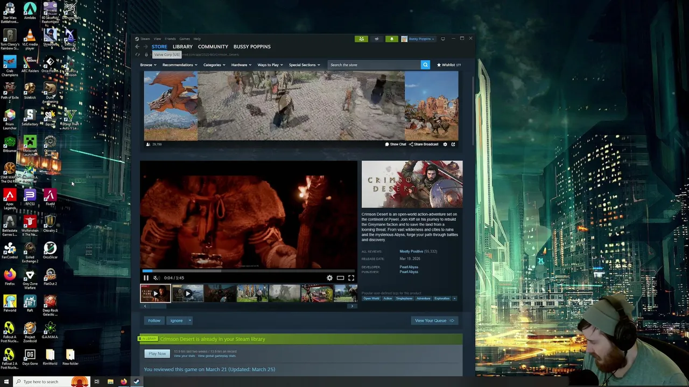Open Pearl Abyss developer link

tap(409, 267)
